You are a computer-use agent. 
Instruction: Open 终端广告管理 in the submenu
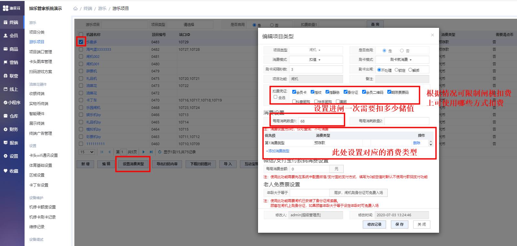click(x=40, y=133)
